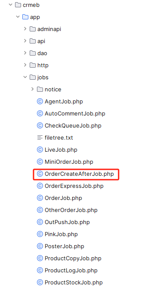The width and height of the screenshot is (156, 290).
Task: Click the folder icon for adminapi
Action: click(33, 29)
